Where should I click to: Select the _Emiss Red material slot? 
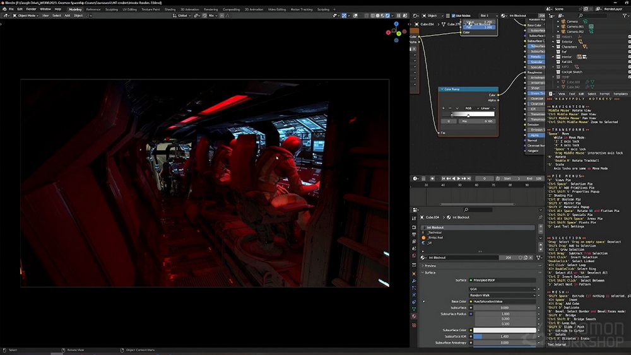[478, 238]
